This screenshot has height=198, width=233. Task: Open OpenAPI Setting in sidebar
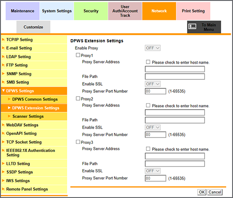pos(34,134)
